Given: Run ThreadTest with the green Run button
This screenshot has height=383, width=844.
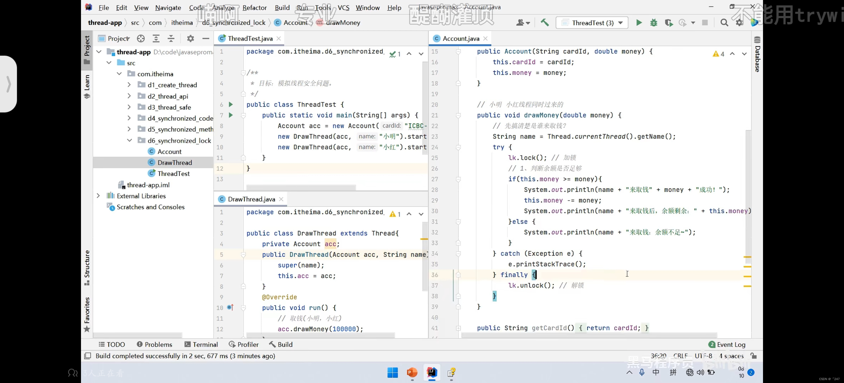Looking at the screenshot, I should pos(639,23).
